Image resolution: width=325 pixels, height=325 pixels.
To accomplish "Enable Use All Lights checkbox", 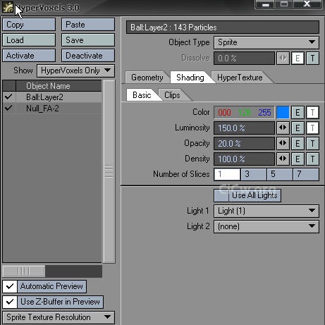I will pyautogui.click(x=221, y=195).
